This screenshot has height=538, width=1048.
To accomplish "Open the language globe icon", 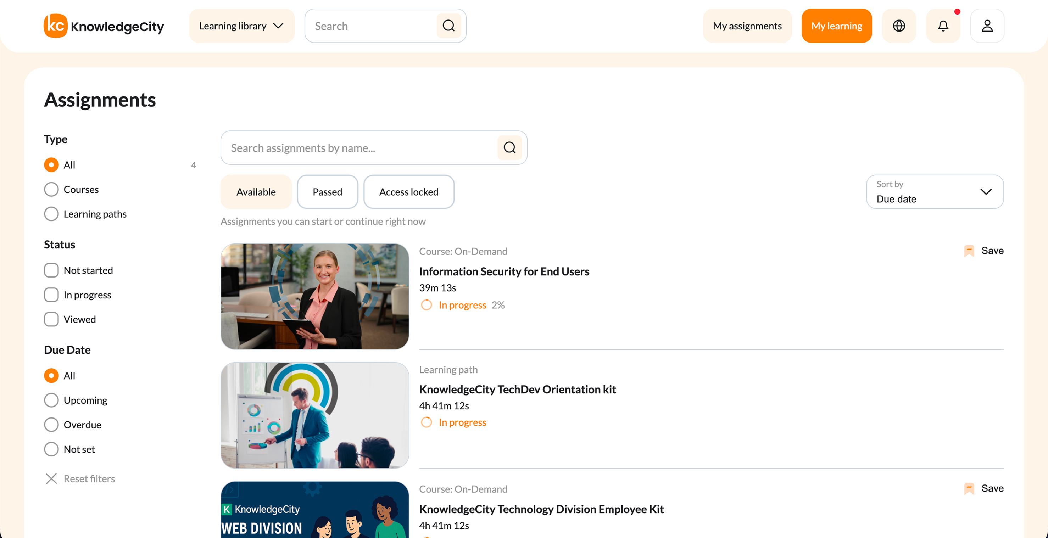I will [x=899, y=26].
